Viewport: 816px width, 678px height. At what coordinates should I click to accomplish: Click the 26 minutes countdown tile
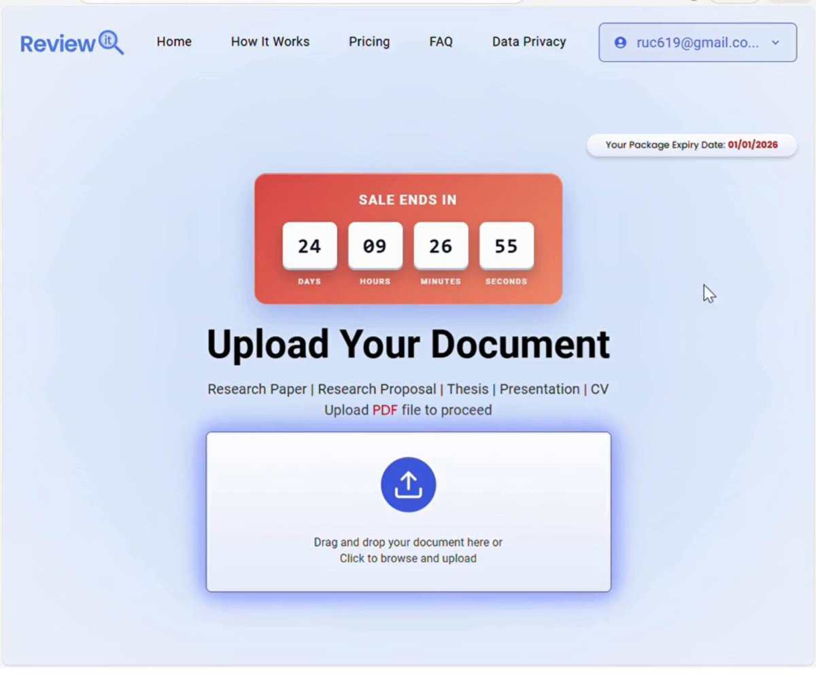pyautogui.click(x=441, y=245)
